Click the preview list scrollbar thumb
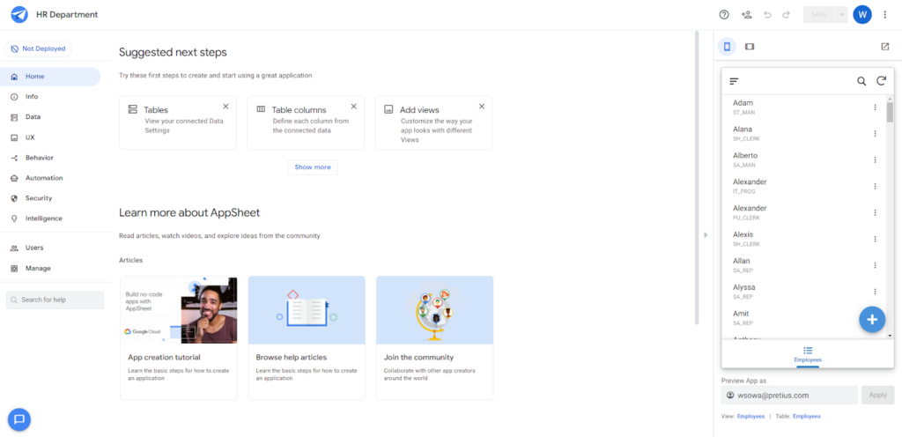The width and height of the screenshot is (902, 437). click(890, 113)
